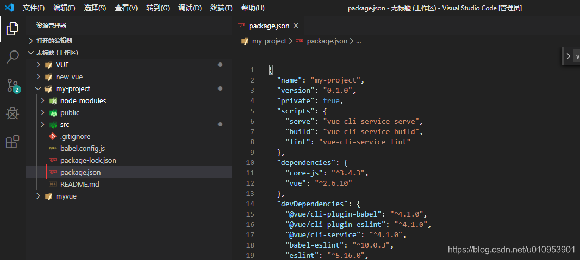580x260 pixels.
Task: Click the myvue folder icon
Action: 48,196
